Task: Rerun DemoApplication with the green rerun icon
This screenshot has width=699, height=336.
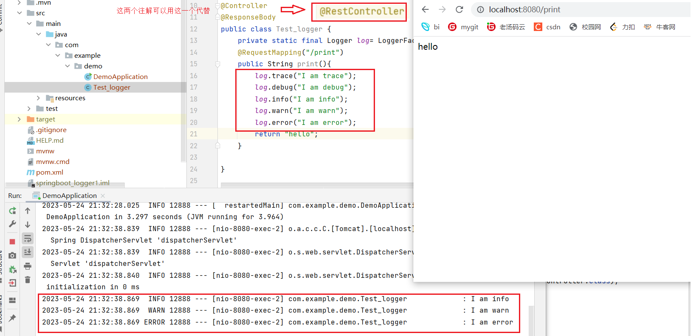Action: (12, 211)
